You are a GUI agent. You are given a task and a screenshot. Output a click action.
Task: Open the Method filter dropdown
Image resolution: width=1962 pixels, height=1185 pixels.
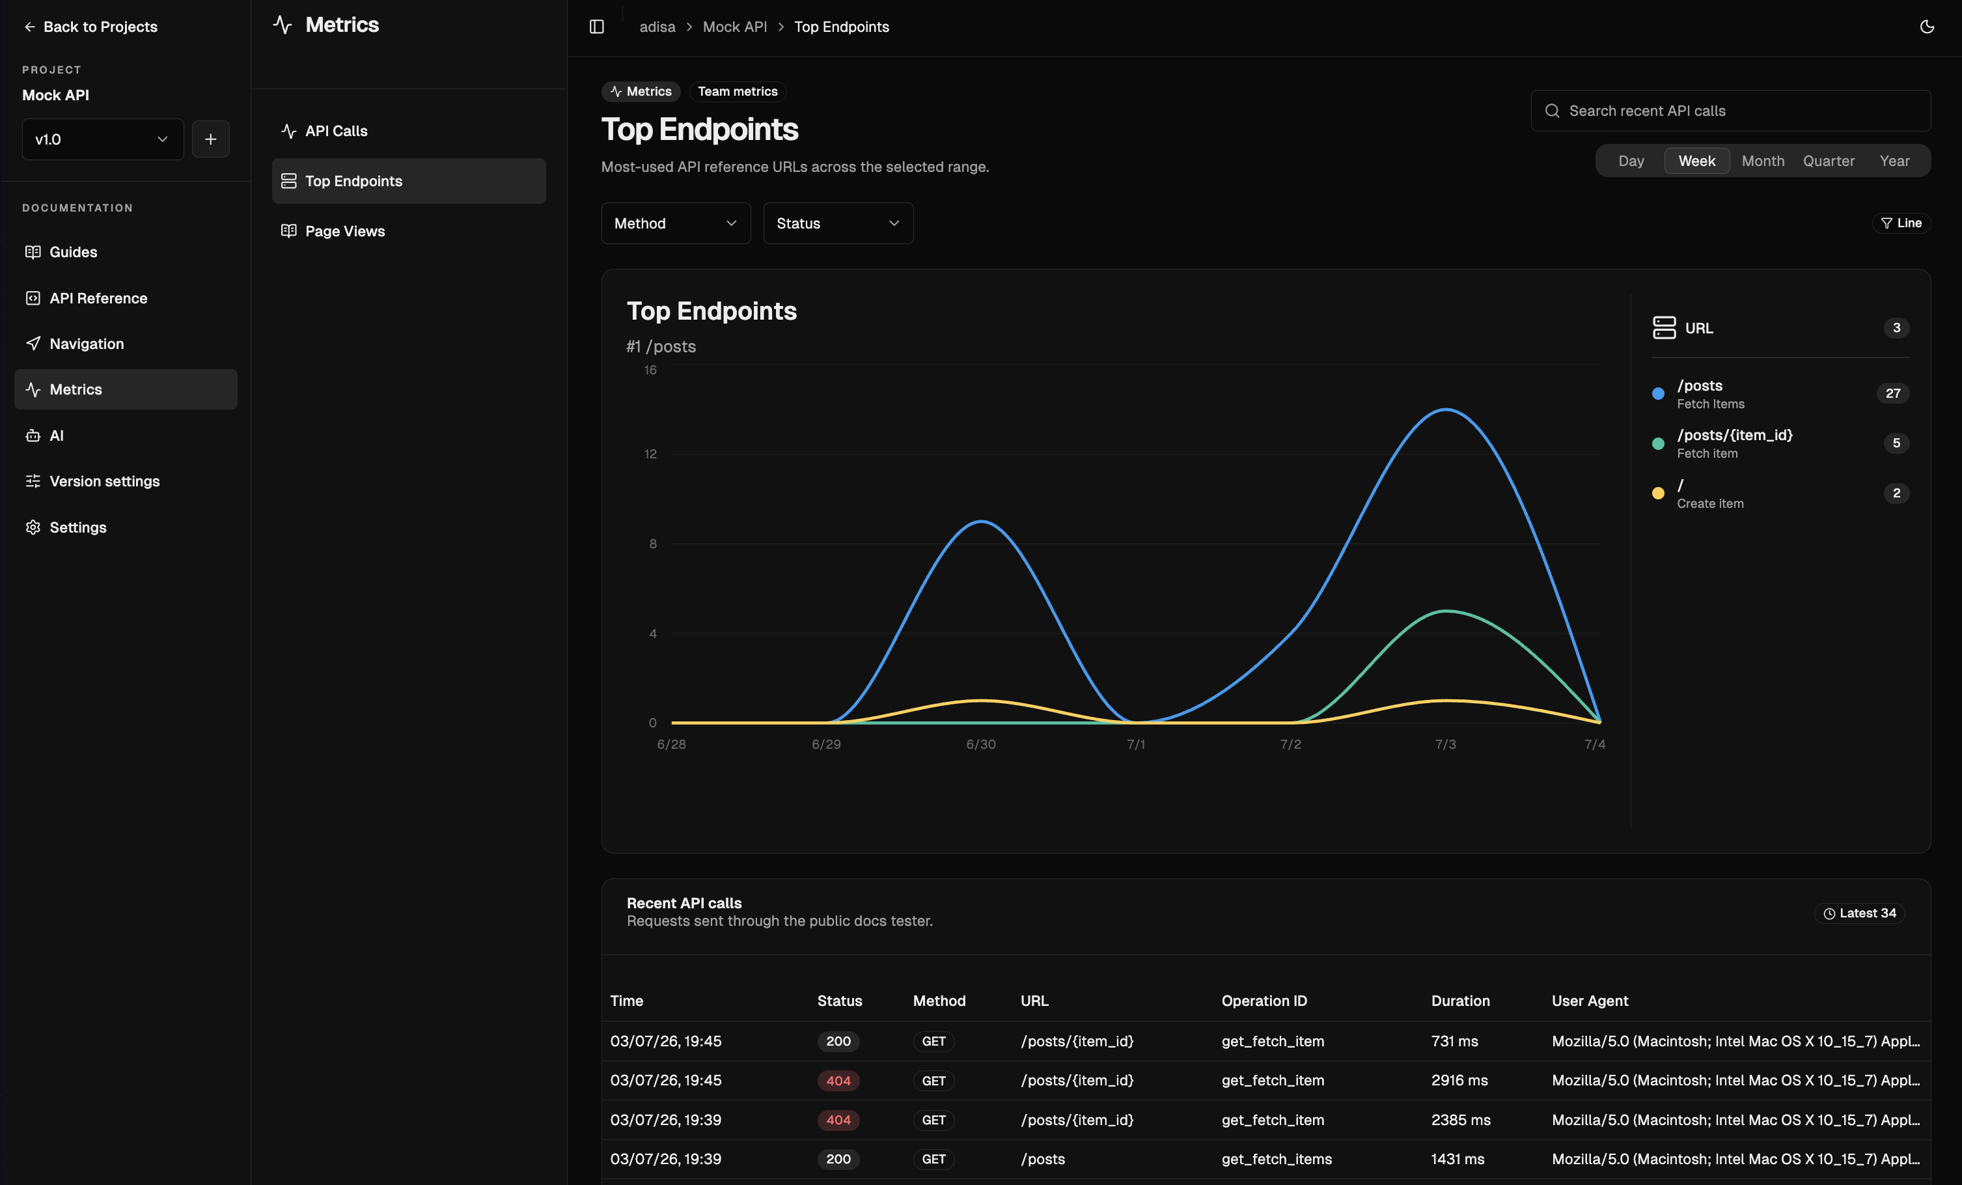[676, 224]
